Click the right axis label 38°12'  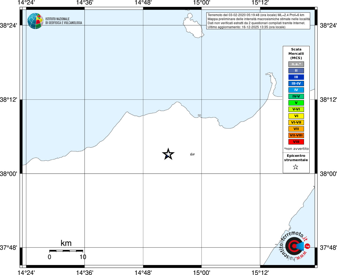[x=328, y=100]
